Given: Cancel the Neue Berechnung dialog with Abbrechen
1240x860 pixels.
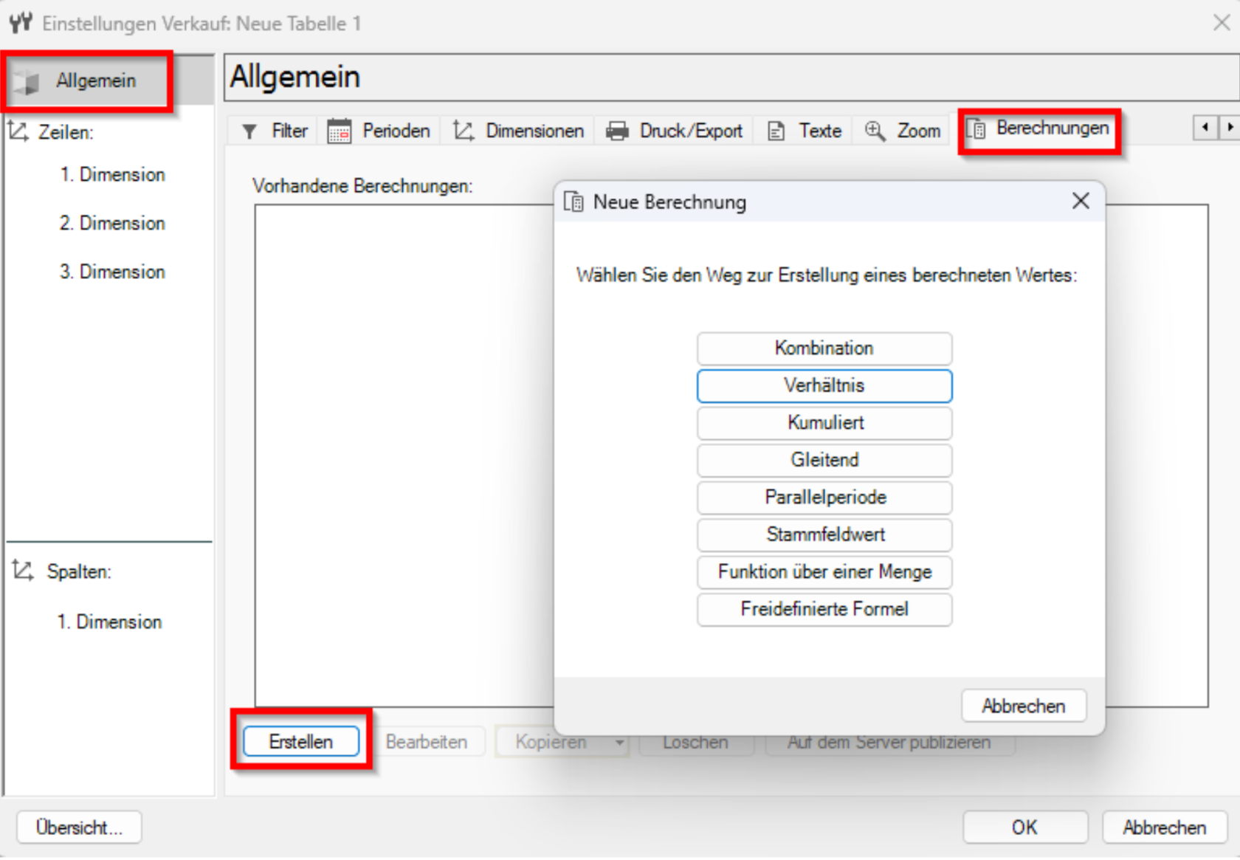Looking at the screenshot, I should [x=1024, y=706].
